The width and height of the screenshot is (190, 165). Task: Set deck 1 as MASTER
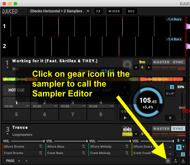(x=161, y=62)
